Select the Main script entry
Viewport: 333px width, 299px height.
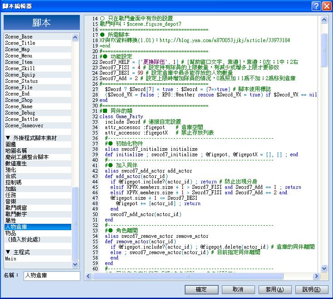pos(38,259)
